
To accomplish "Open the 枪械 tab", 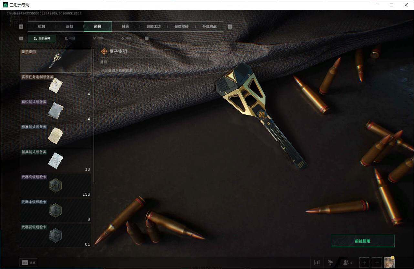I will point(42,27).
